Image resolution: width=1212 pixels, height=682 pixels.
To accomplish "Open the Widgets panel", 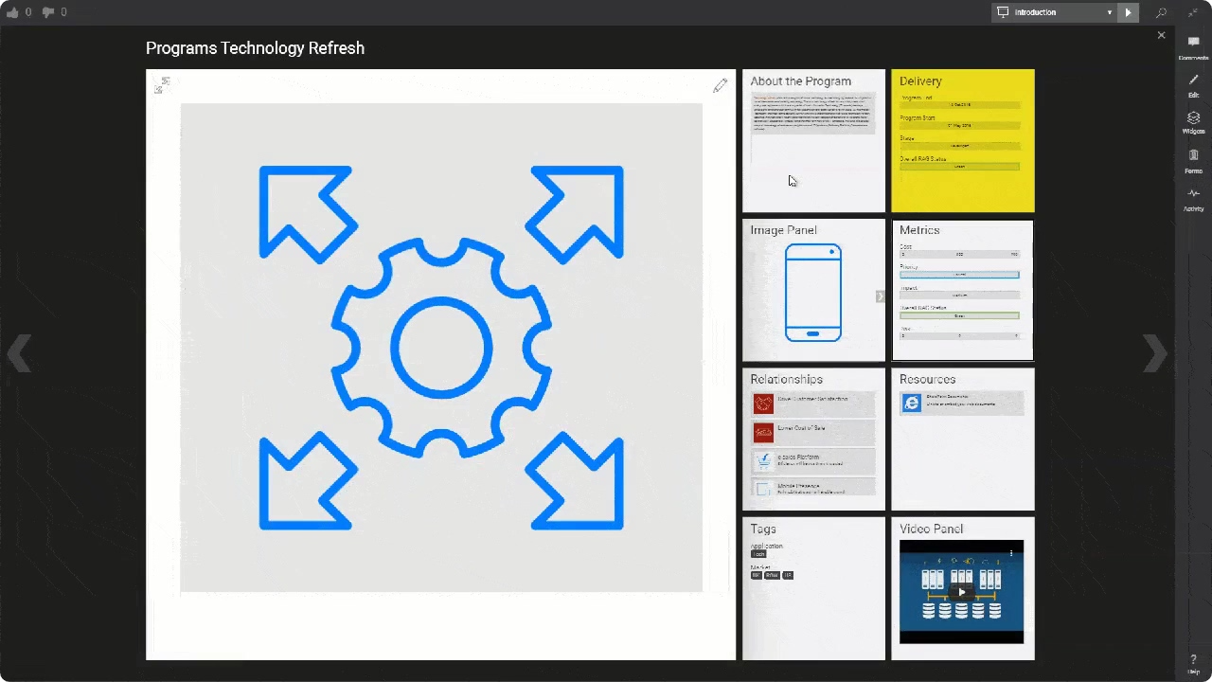I will 1193,121.
